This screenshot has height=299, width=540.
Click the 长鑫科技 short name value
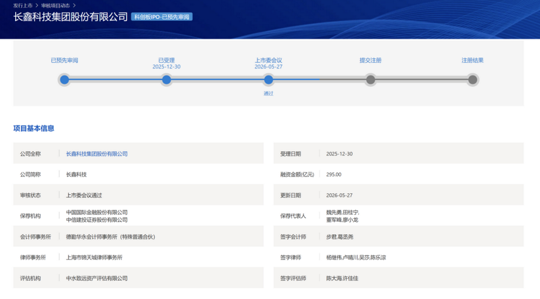(x=77, y=174)
